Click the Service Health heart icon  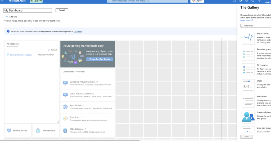(9, 130)
